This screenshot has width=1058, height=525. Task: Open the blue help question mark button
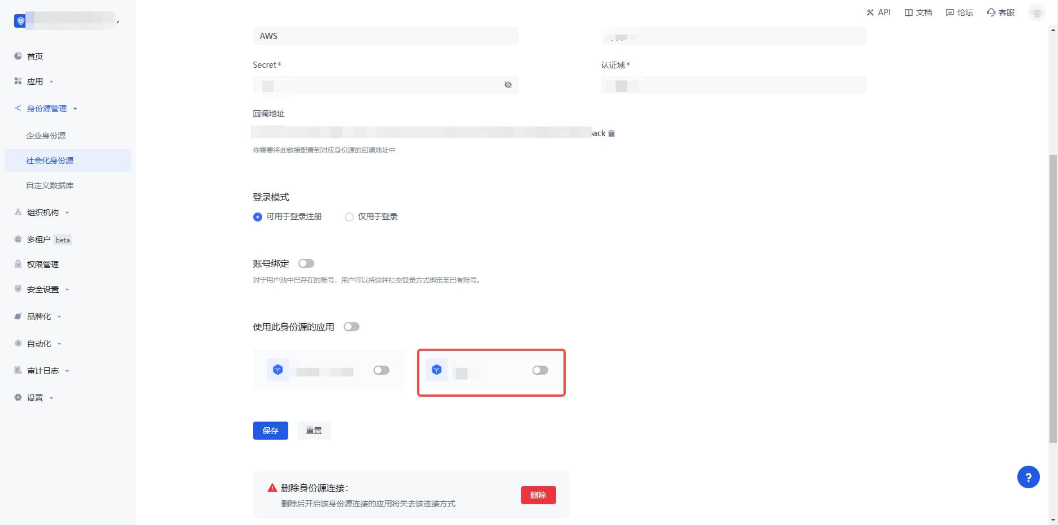(1028, 477)
